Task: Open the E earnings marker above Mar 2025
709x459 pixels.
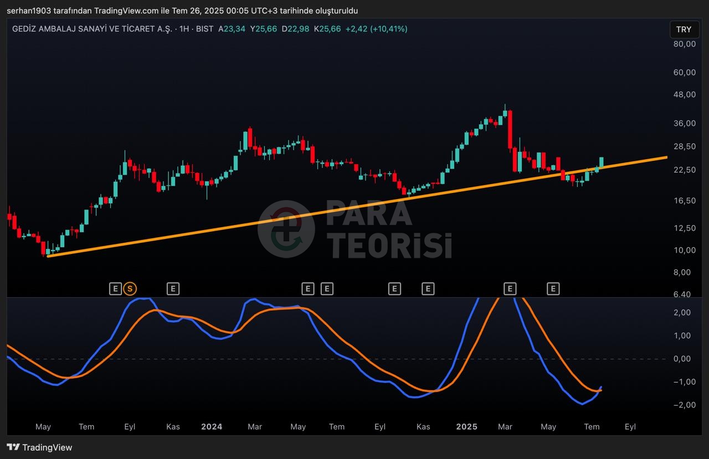Action: pyautogui.click(x=510, y=288)
